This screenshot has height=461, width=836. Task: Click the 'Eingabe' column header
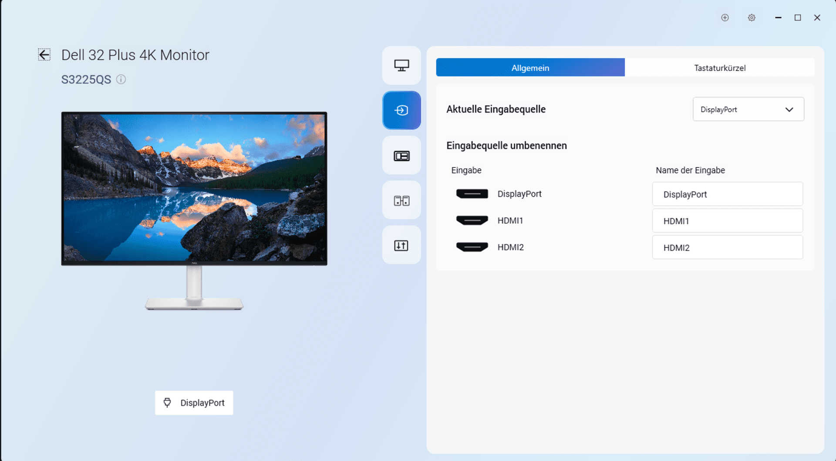[466, 170]
